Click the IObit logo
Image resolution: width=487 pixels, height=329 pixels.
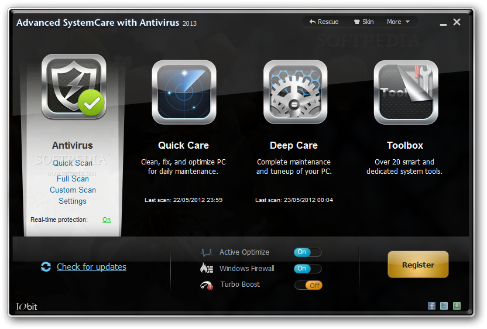tap(27, 307)
